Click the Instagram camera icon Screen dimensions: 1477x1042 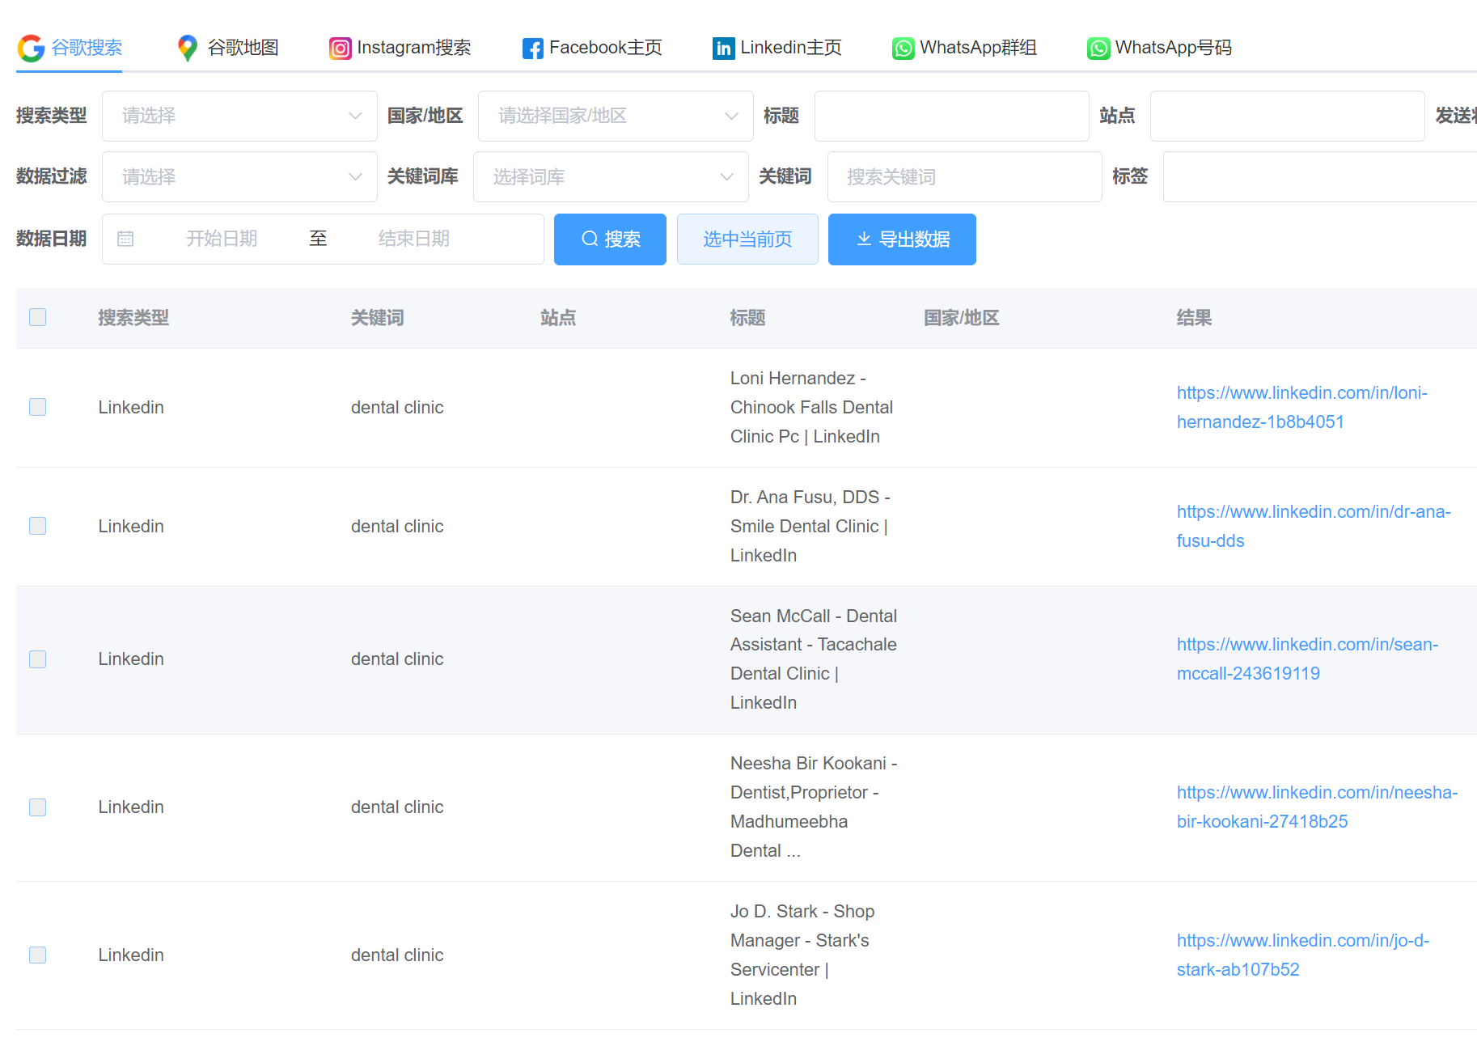341,49
